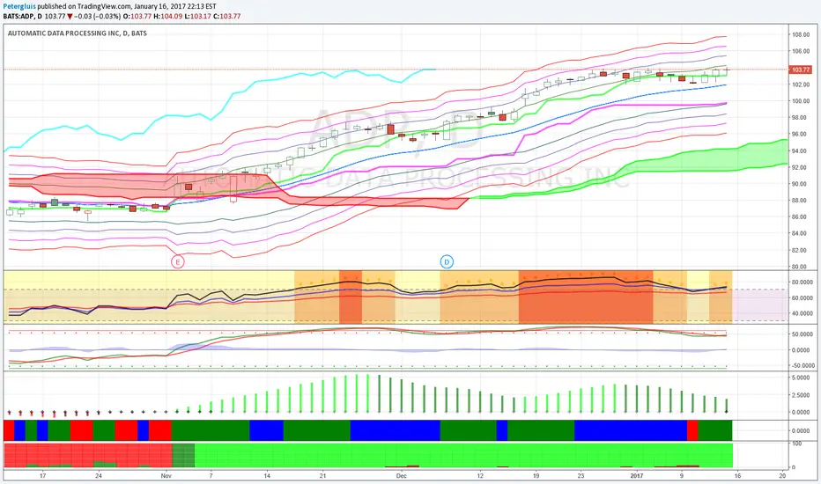Click the 2017 label on the date axis
821x484 pixels.
(x=636, y=475)
